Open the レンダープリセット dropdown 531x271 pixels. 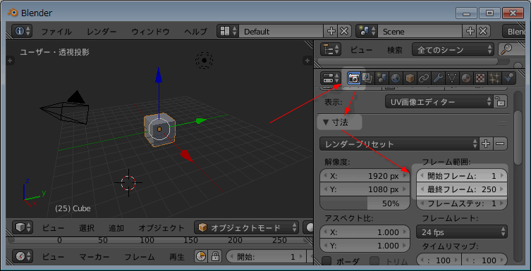tap(399, 144)
